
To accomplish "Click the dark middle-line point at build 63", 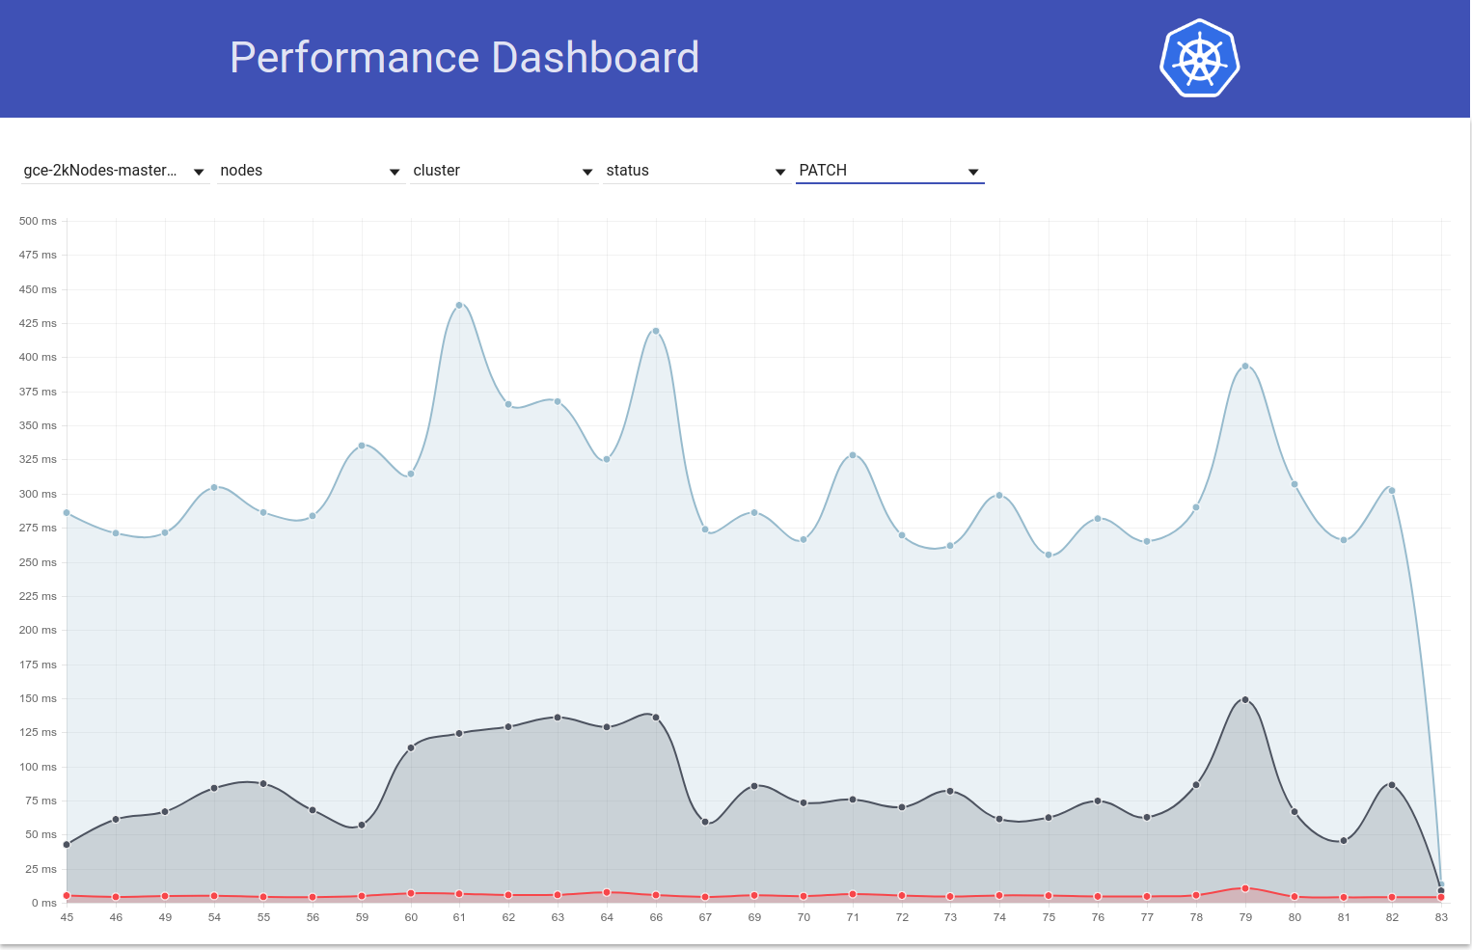I will 558,718.
